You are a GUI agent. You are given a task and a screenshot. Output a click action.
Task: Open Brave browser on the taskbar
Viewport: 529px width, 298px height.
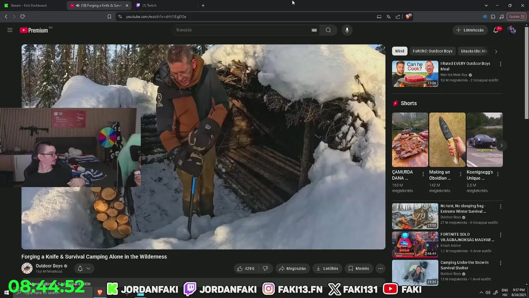click(x=100, y=292)
